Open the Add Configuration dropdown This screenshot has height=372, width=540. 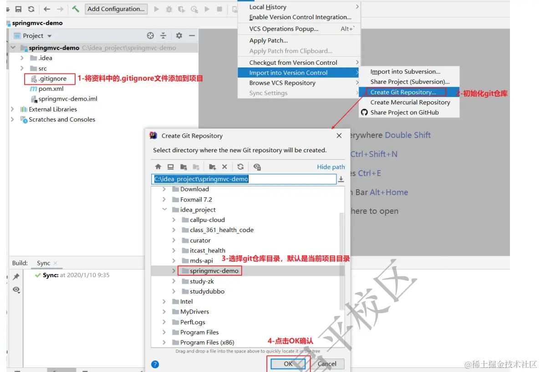click(116, 9)
